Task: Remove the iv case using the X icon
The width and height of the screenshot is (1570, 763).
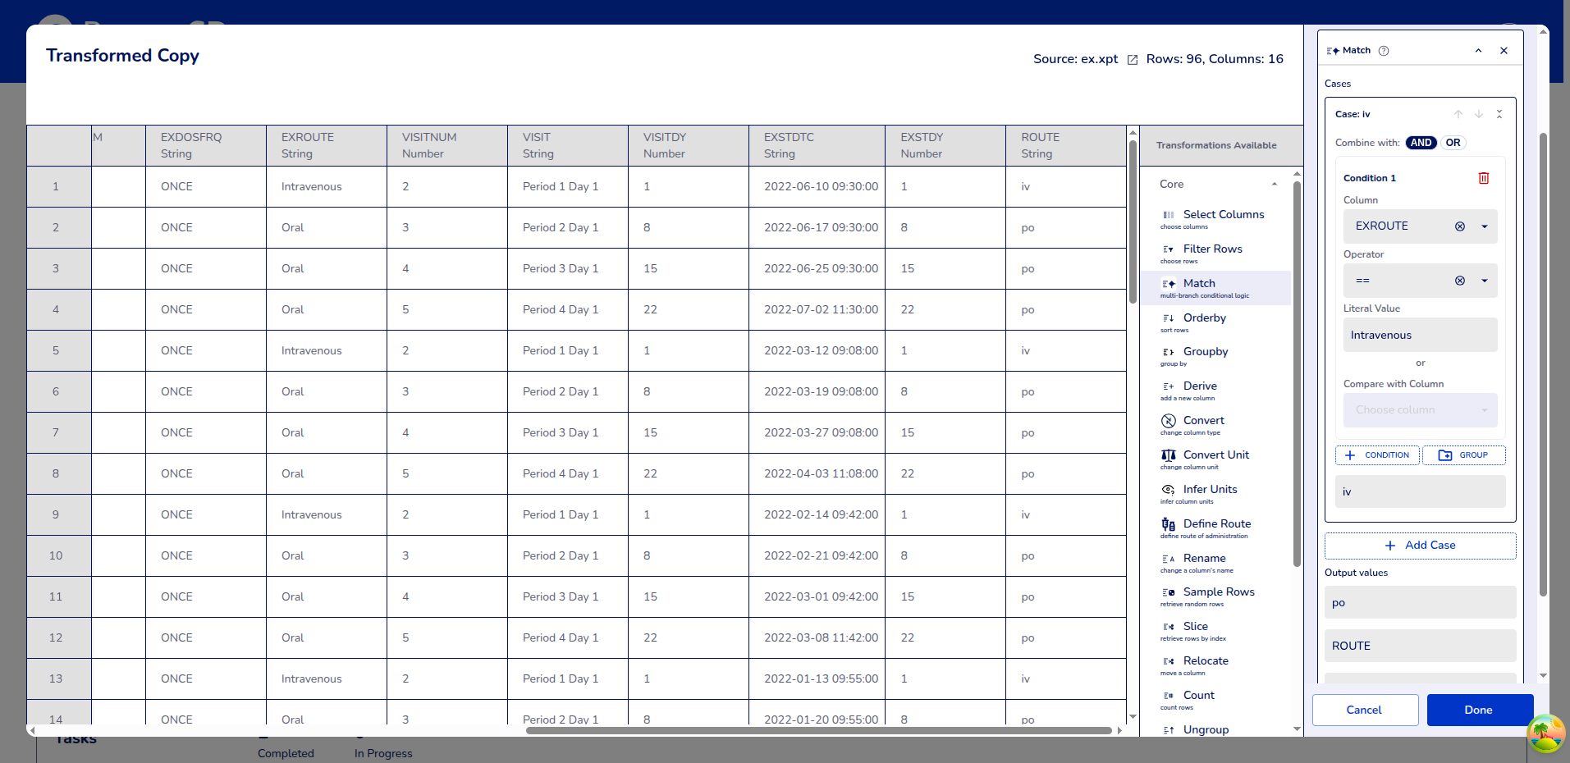Action: pyautogui.click(x=1499, y=114)
